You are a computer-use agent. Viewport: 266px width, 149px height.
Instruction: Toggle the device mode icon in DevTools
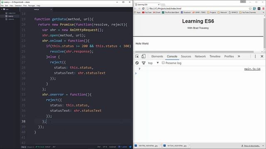click(x=143, y=56)
